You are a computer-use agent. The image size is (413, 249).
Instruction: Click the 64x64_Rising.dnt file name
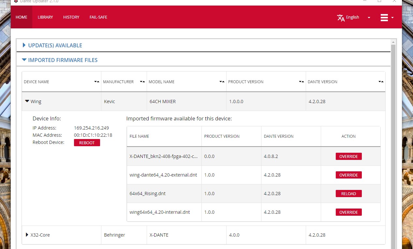[x=147, y=194]
